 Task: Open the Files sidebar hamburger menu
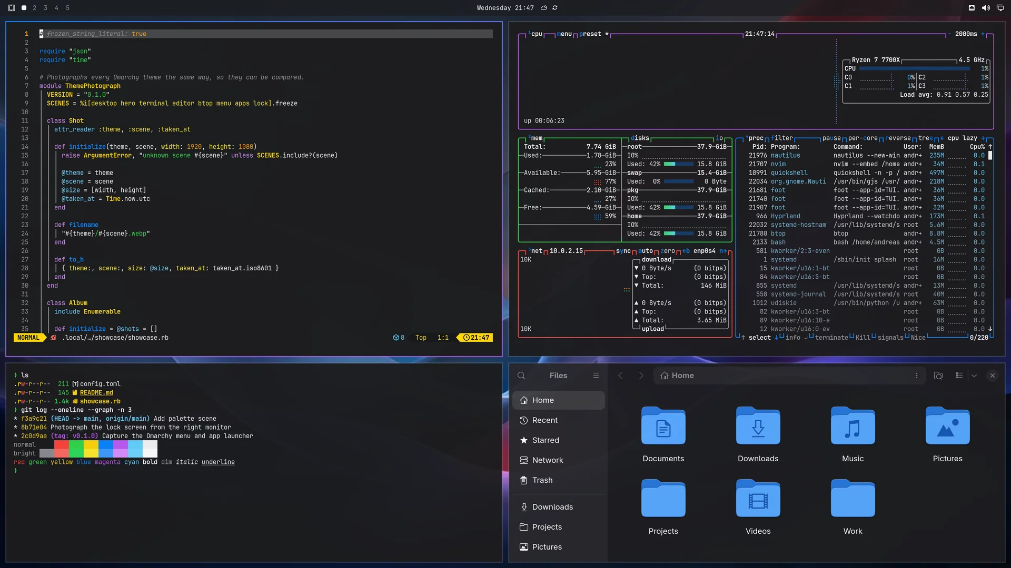point(596,376)
